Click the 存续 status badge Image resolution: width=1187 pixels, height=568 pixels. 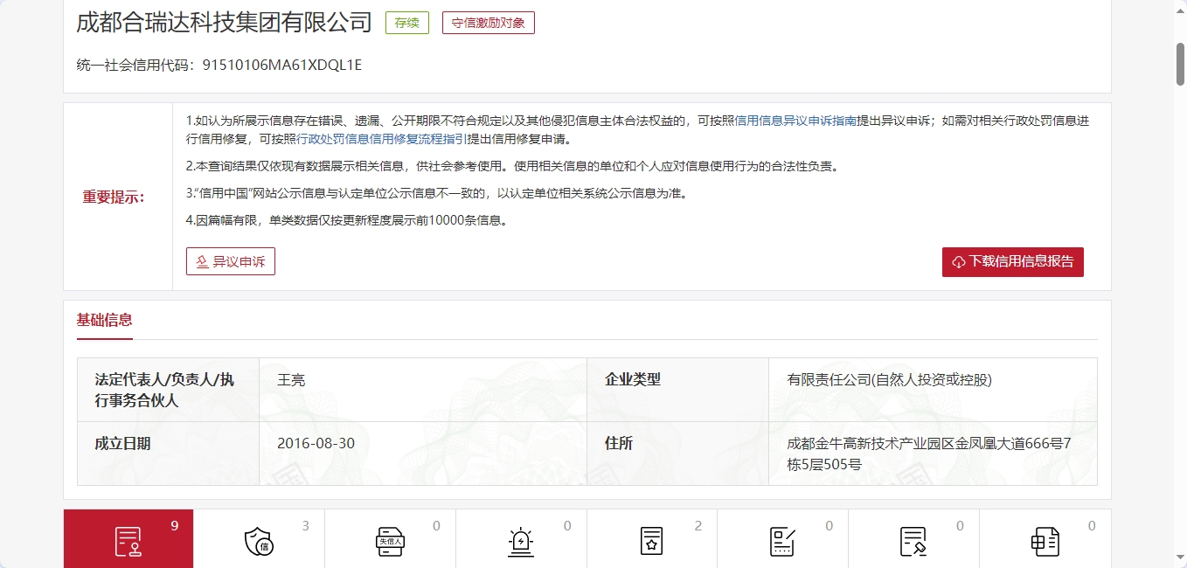(407, 23)
